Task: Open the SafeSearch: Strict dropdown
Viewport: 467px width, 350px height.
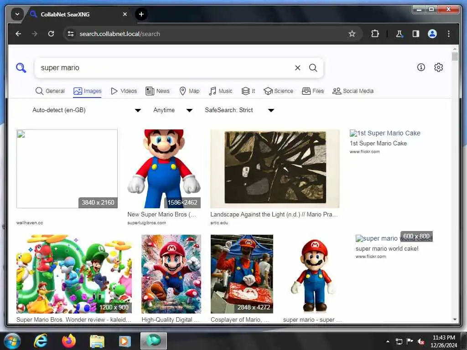Action: (239, 110)
